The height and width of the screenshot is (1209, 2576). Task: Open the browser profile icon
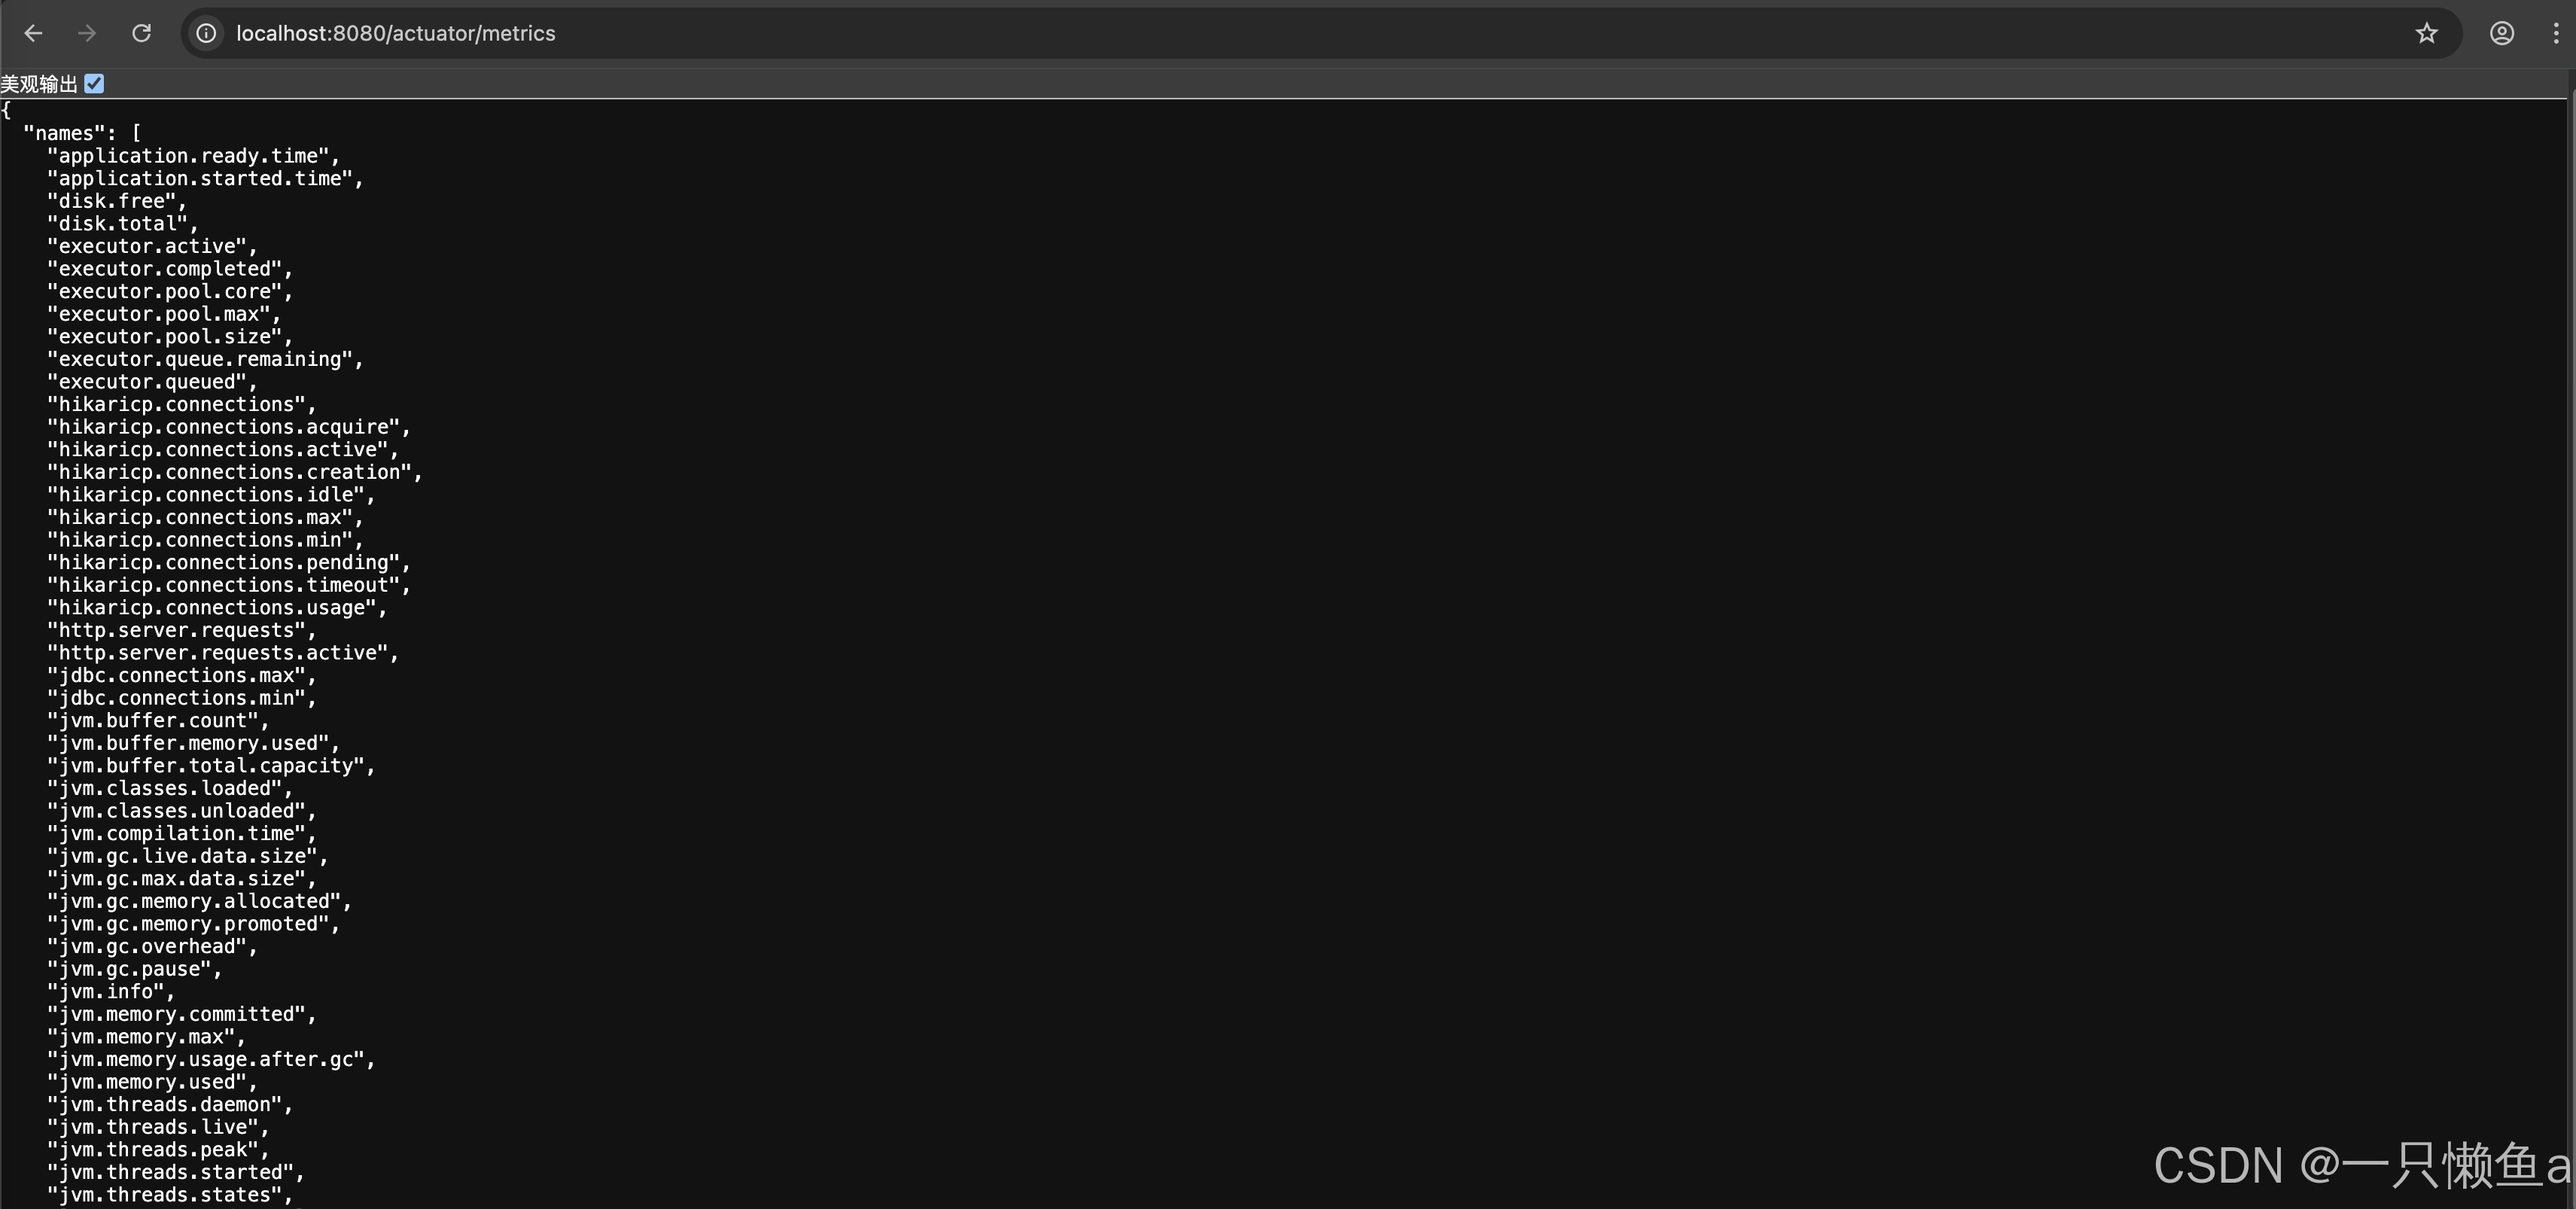tap(2502, 33)
